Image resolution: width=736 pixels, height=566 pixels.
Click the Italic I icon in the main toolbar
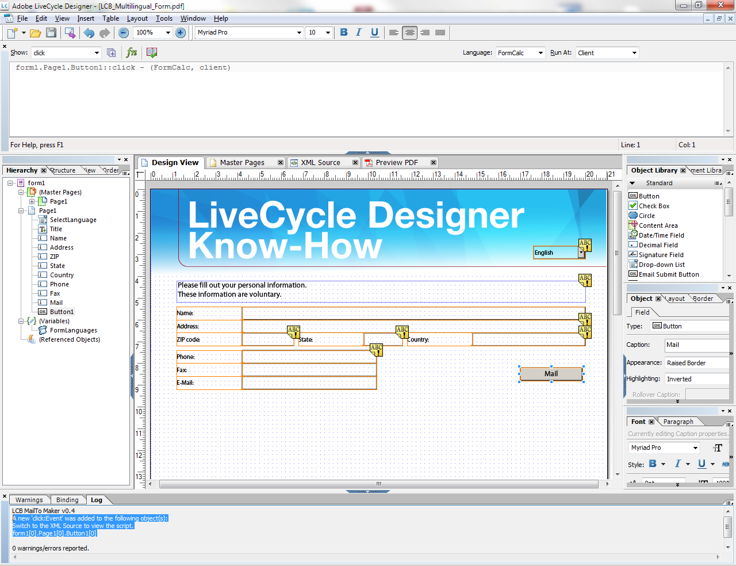coord(359,32)
